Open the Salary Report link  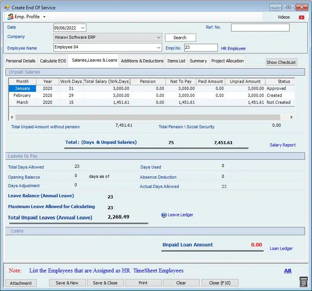tap(283, 145)
